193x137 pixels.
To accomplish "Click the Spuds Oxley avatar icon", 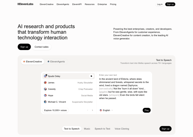I will pos(45,76).
